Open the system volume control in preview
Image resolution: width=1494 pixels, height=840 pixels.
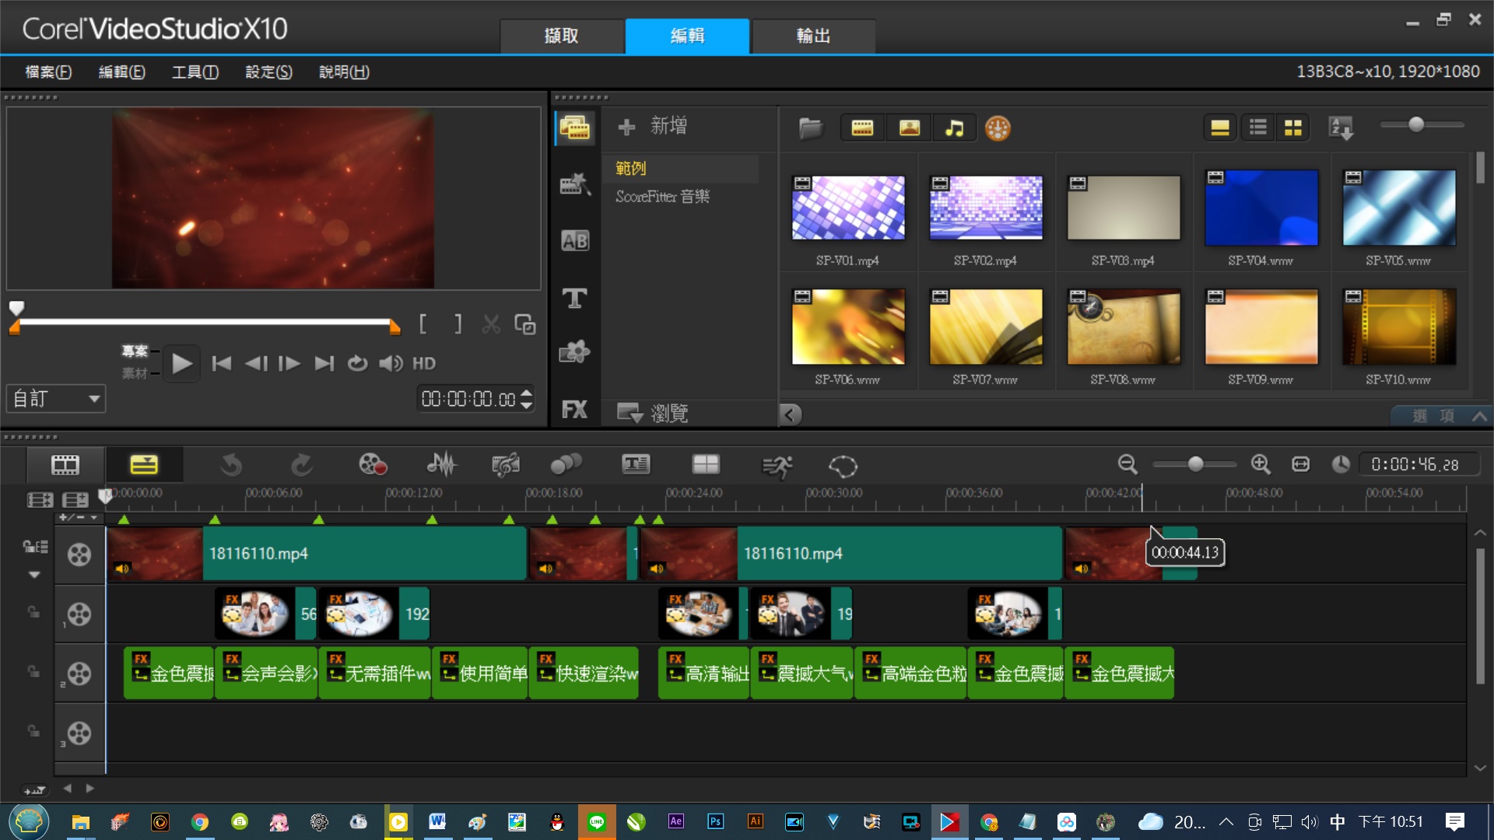tap(391, 363)
